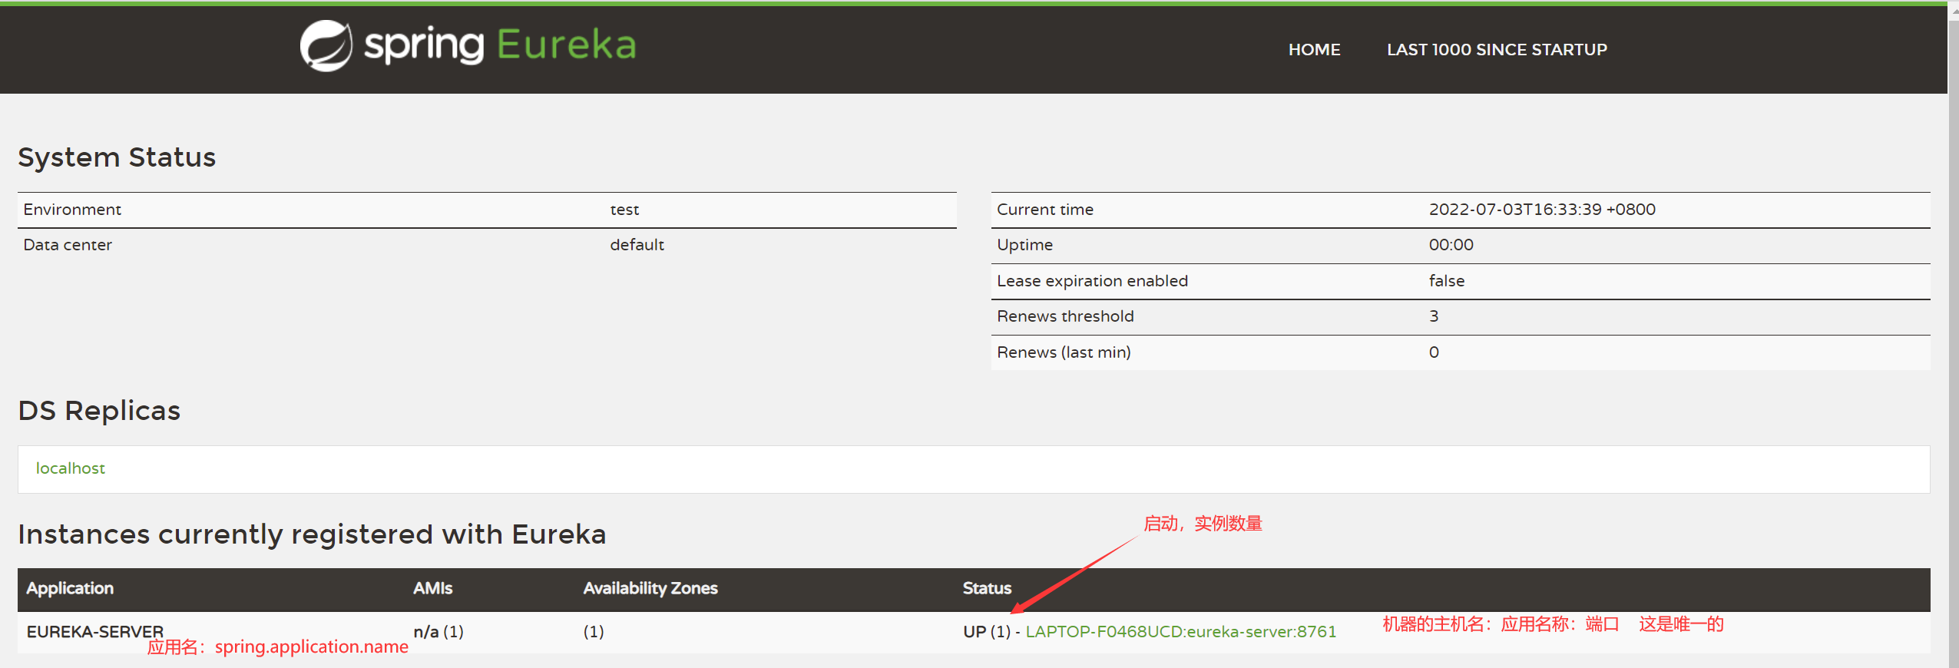Select the UP (1) status text
The width and height of the screenshot is (1959, 668).
pos(987,632)
